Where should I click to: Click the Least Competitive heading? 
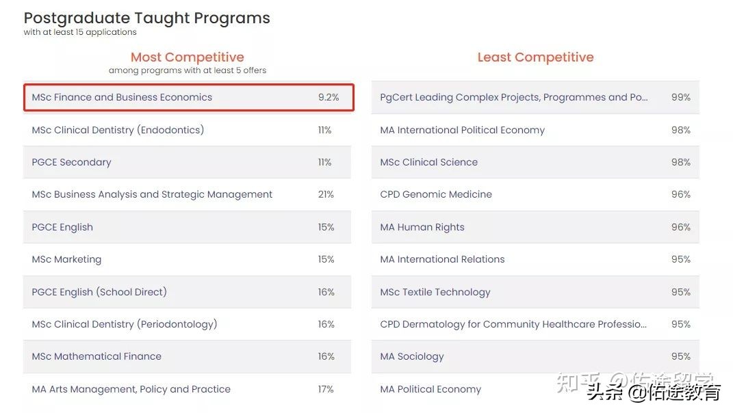[535, 57]
